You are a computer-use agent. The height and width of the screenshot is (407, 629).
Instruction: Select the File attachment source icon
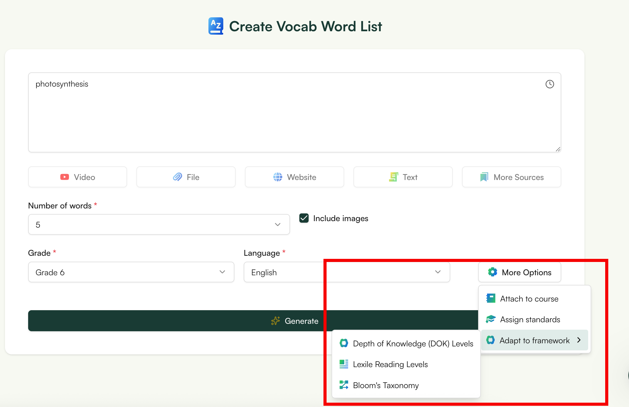(177, 177)
